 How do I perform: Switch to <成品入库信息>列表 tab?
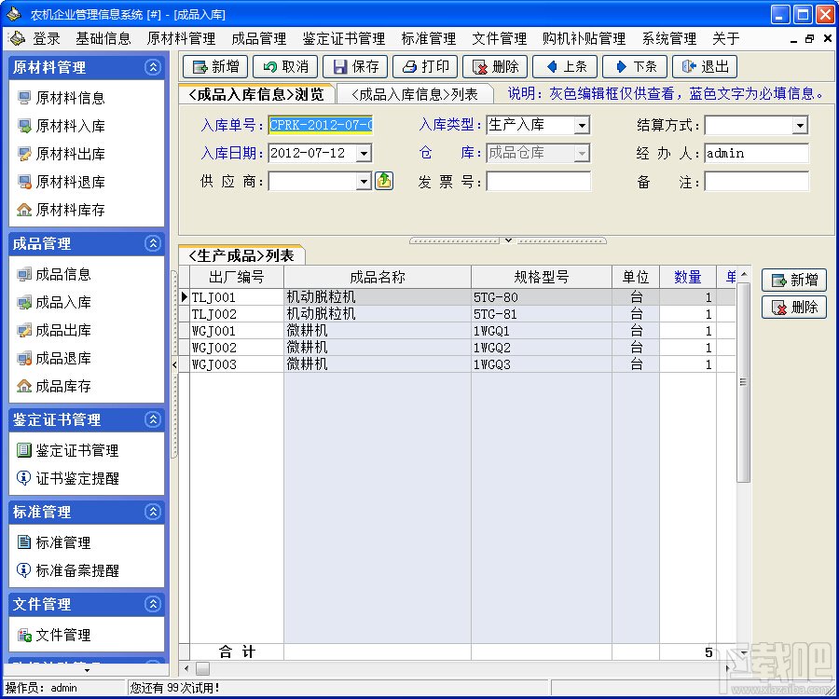(x=415, y=94)
